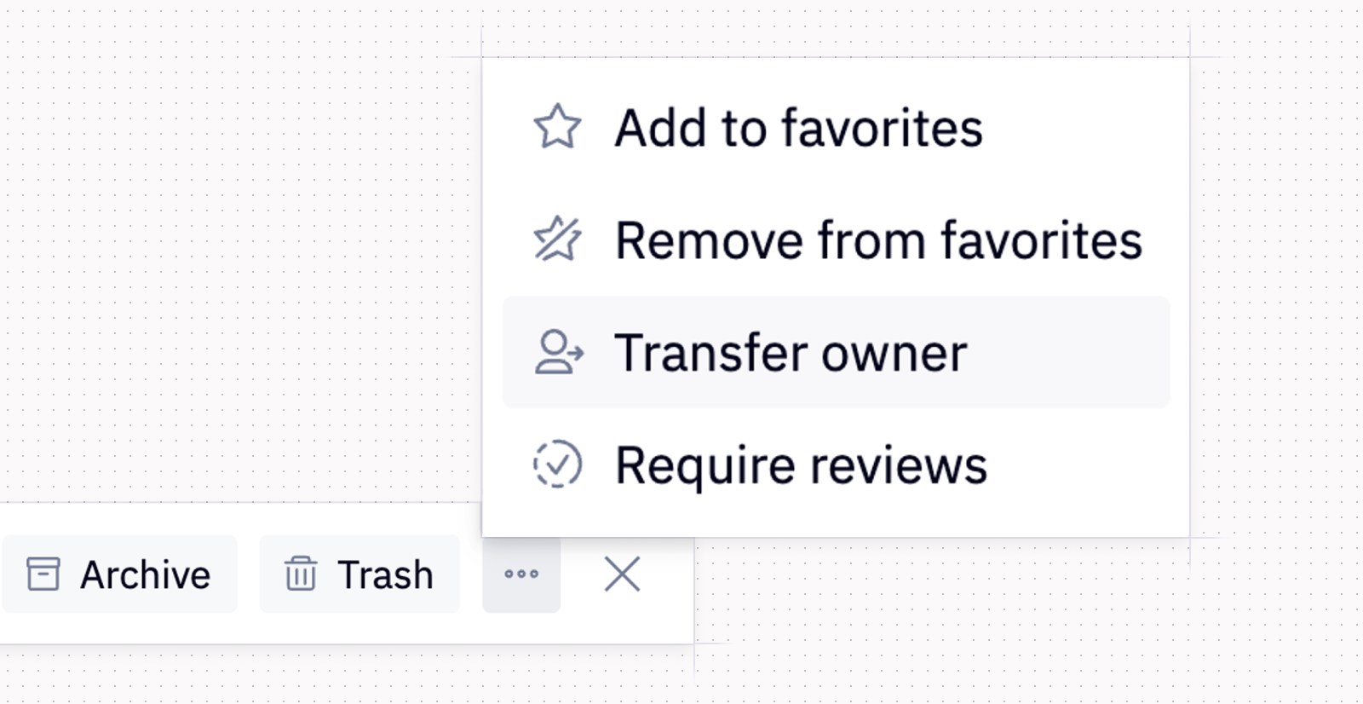Select the highlighted Transfer owner option
This screenshot has width=1363, height=704.
pos(792,351)
